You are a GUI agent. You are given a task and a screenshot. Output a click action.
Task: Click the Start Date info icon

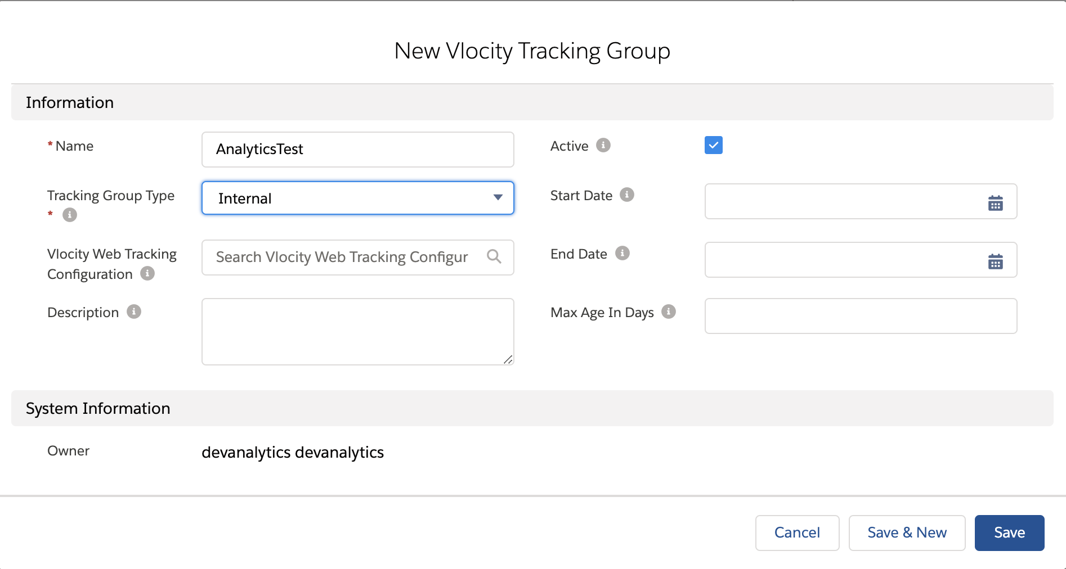(x=627, y=195)
